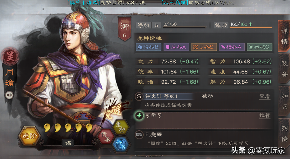Switch to the 装备 side tab
This screenshot has height=159, width=290.
[x=284, y=68]
